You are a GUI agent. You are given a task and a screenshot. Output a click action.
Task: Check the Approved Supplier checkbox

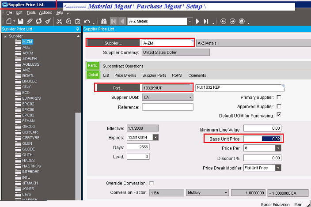tap(279, 106)
